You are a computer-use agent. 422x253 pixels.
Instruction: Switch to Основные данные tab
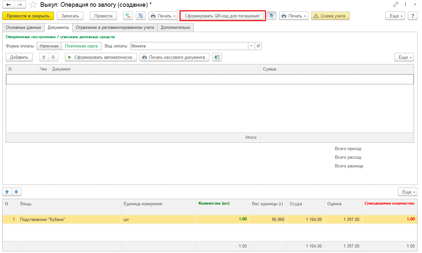[x=23, y=28]
